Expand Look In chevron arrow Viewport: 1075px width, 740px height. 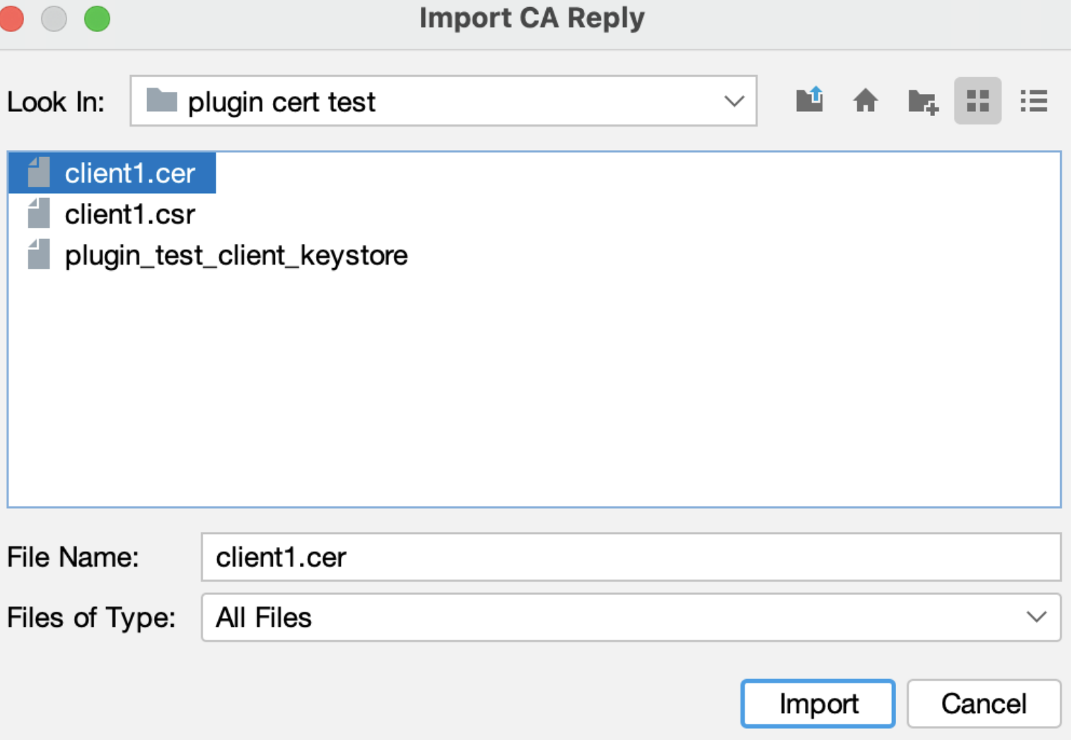pyautogui.click(x=734, y=101)
